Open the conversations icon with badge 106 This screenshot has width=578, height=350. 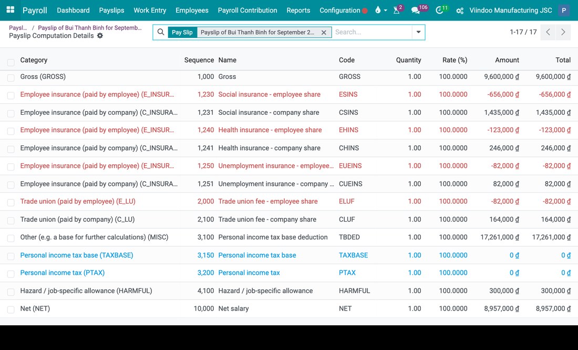click(x=416, y=11)
